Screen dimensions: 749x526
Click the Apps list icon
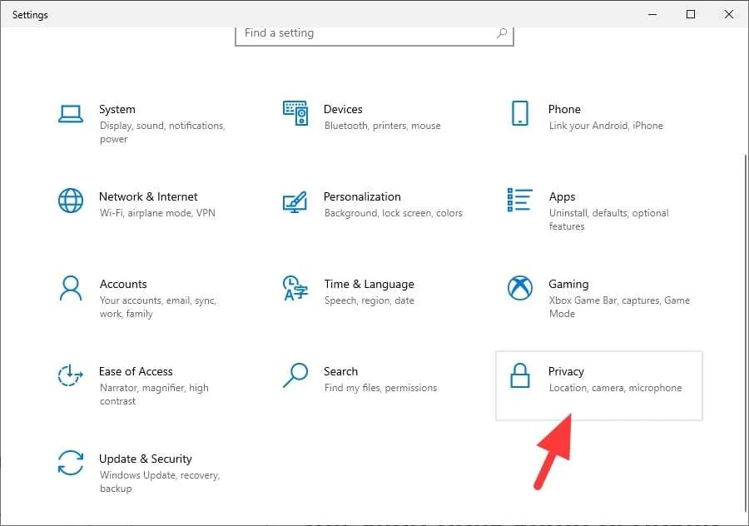click(519, 200)
